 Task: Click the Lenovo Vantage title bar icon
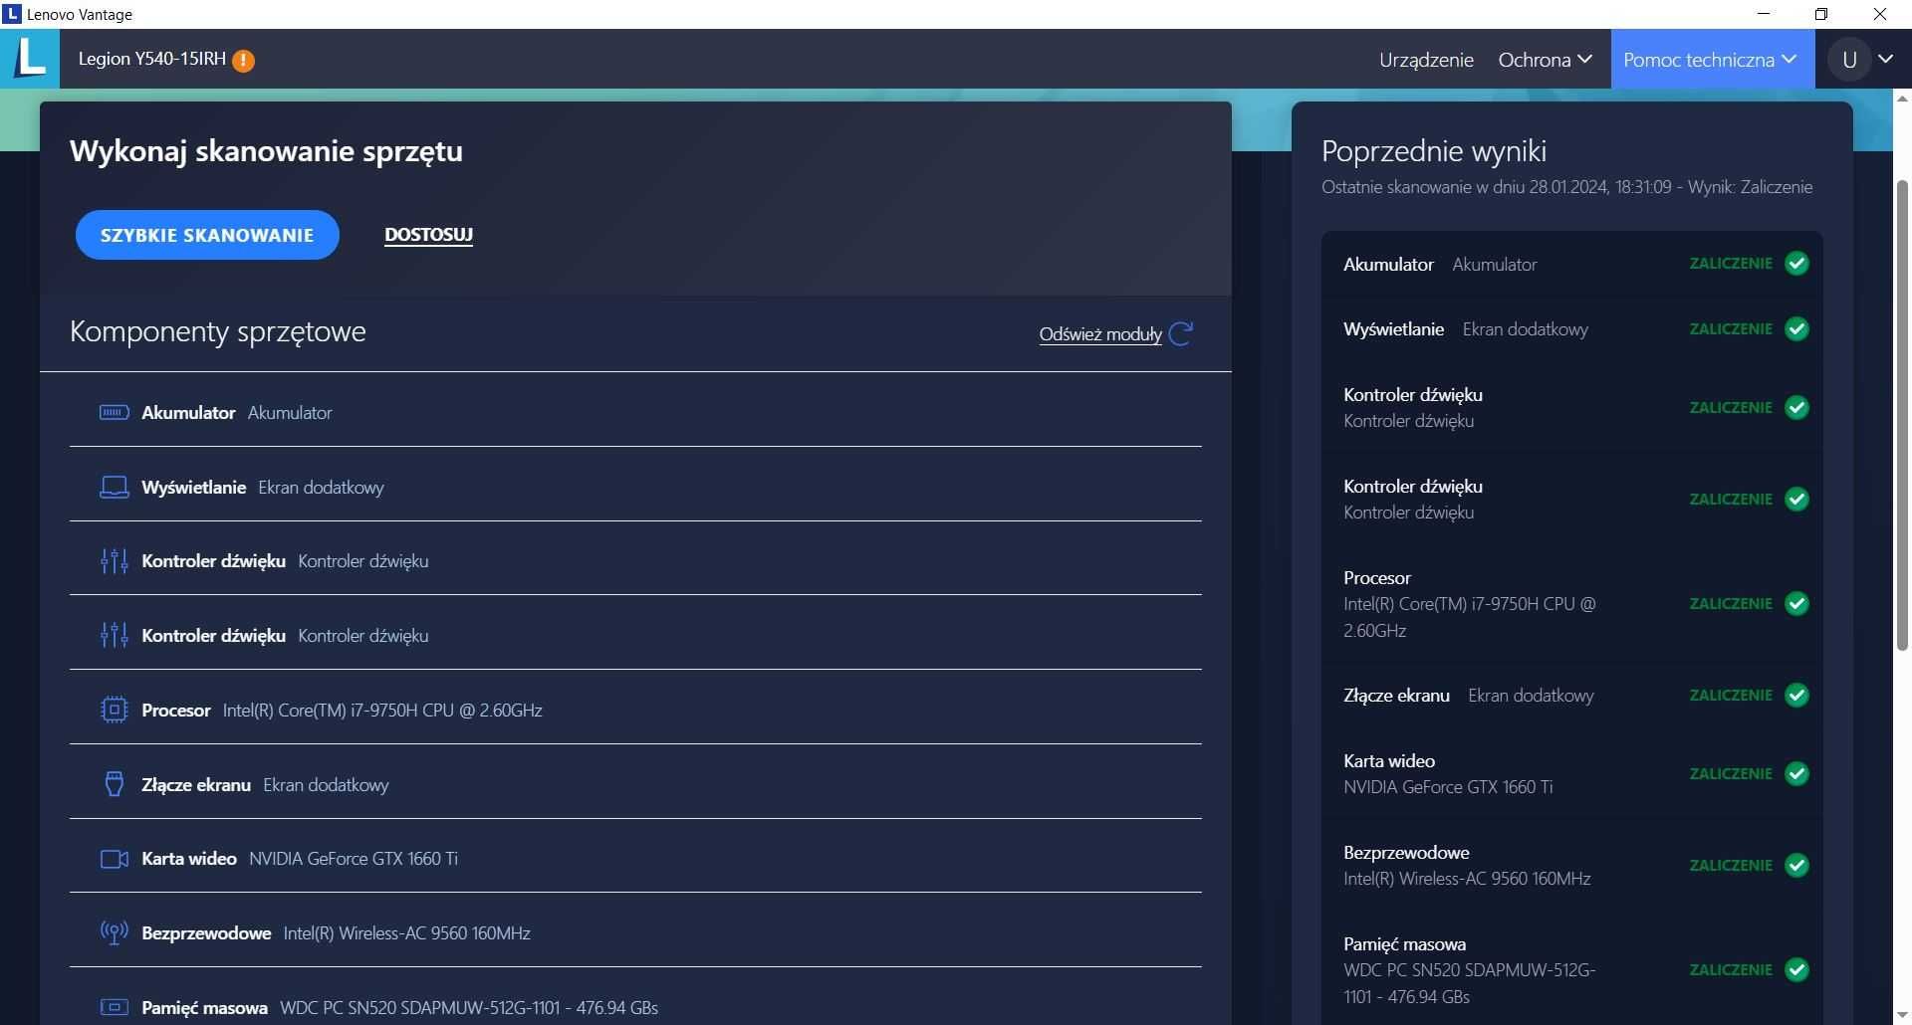[x=12, y=14]
